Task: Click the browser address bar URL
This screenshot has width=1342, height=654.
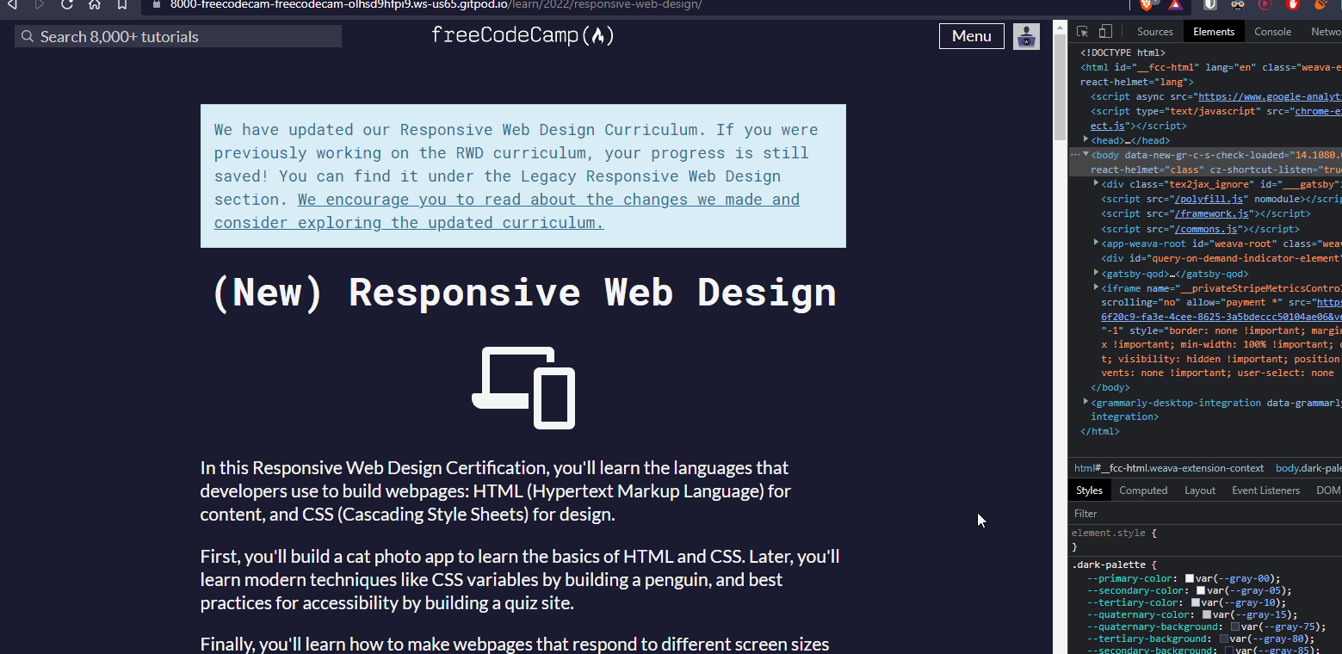Action: 436,4
